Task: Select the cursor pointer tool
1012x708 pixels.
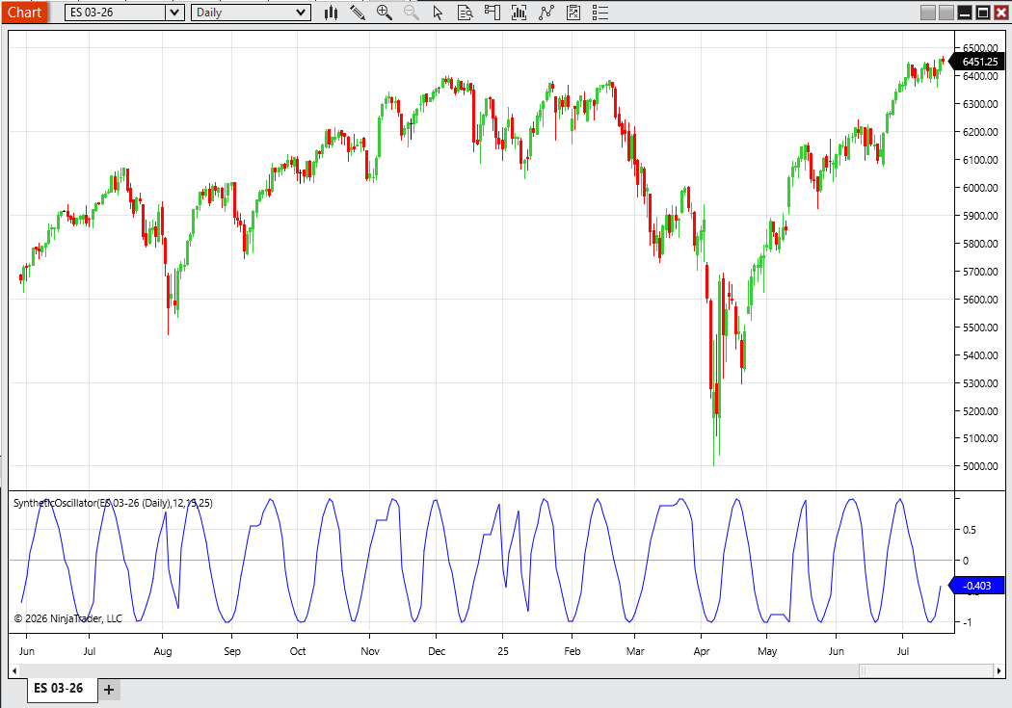Action: (x=439, y=13)
